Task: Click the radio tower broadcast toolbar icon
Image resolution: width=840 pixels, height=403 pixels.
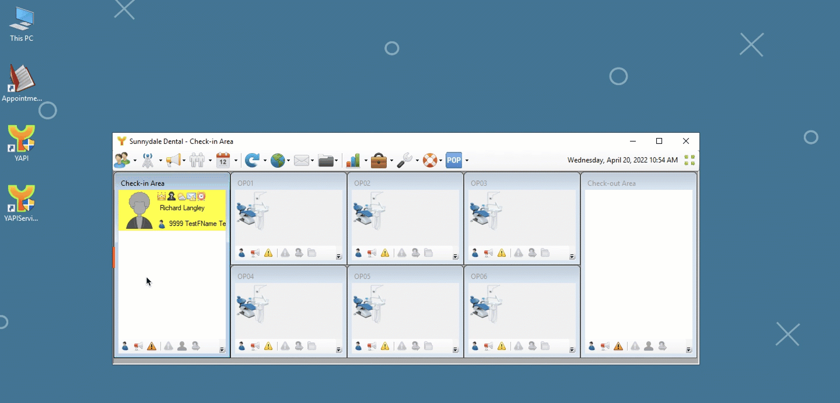Action: click(148, 160)
